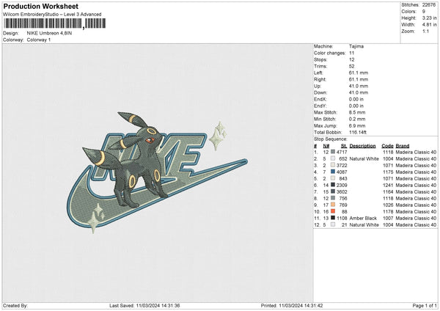Image resolution: width=440 pixels, height=311 pixels.
Task: Click the Stops value 12
Action: [x=351, y=59]
